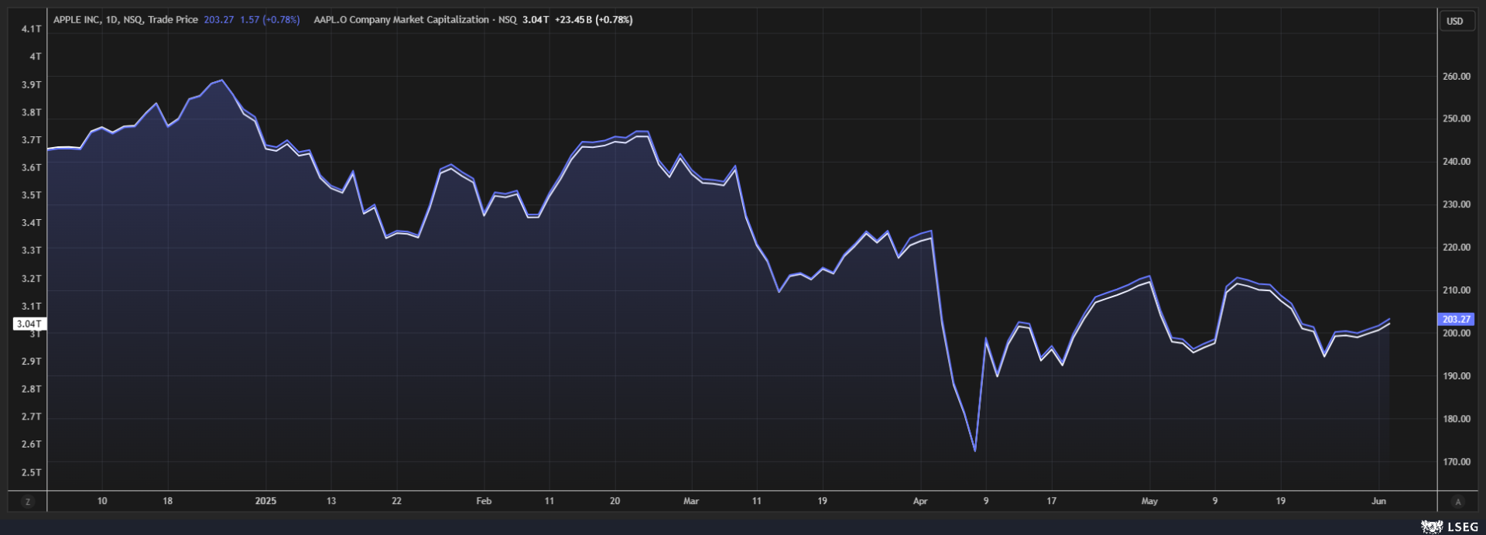Click the 190.00 label on the price axis
Screen dimensions: 1486x535
click(x=1457, y=376)
